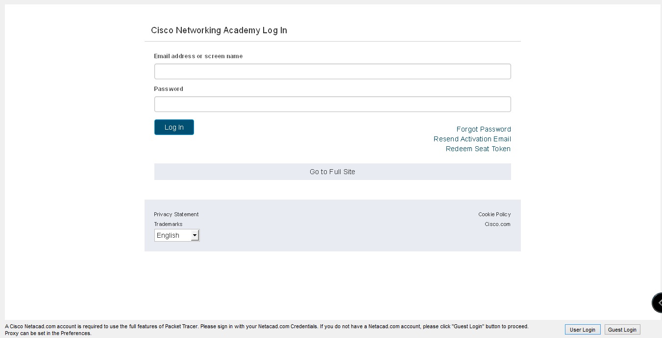The height and width of the screenshot is (338, 662).
Task: View the Trademarks footer link
Action: pyautogui.click(x=168, y=224)
